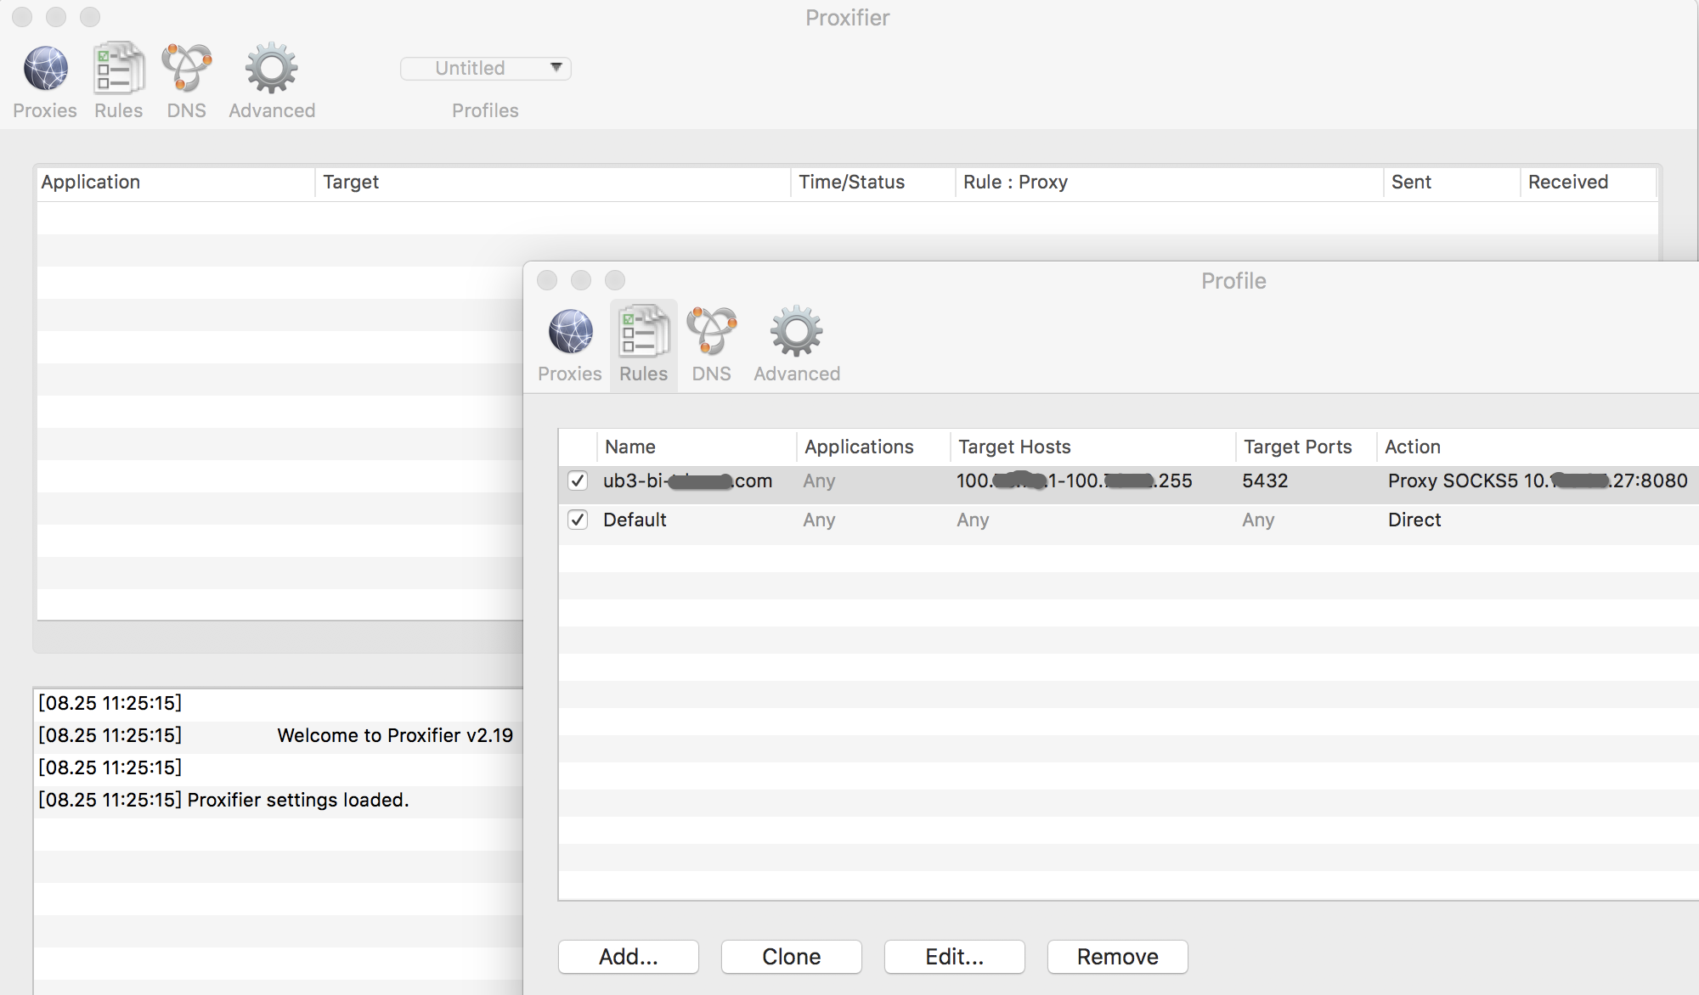Click the Add... button
This screenshot has height=995, width=1699.
click(x=629, y=957)
